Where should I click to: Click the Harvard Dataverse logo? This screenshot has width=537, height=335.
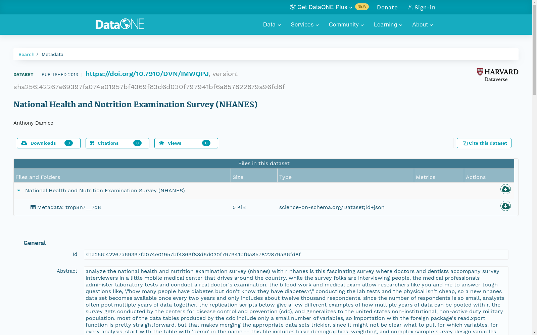coord(497,75)
